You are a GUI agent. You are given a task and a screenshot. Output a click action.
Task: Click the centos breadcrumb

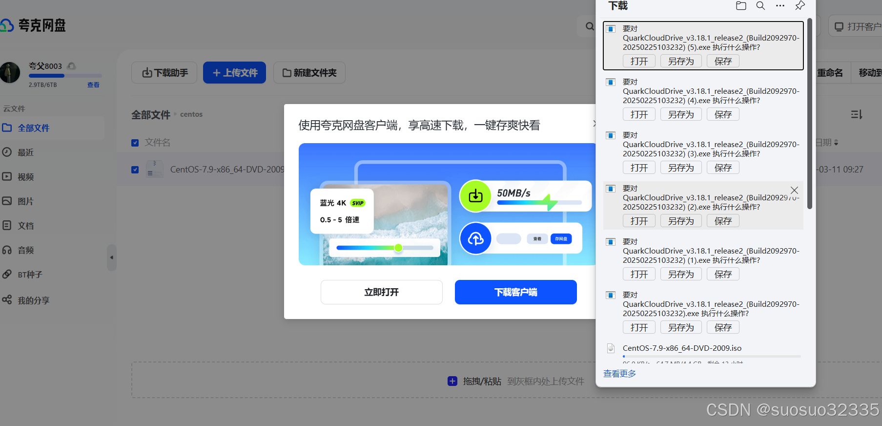pyautogui.click(x=191, y=114)
